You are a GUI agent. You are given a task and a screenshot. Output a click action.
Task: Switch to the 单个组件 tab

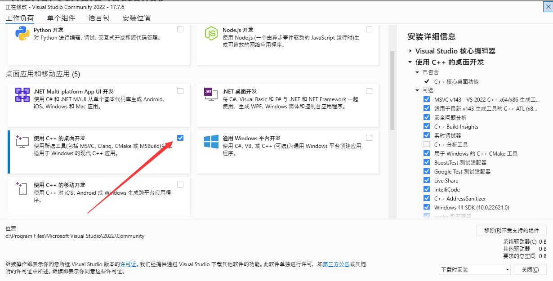coord(61,18)
